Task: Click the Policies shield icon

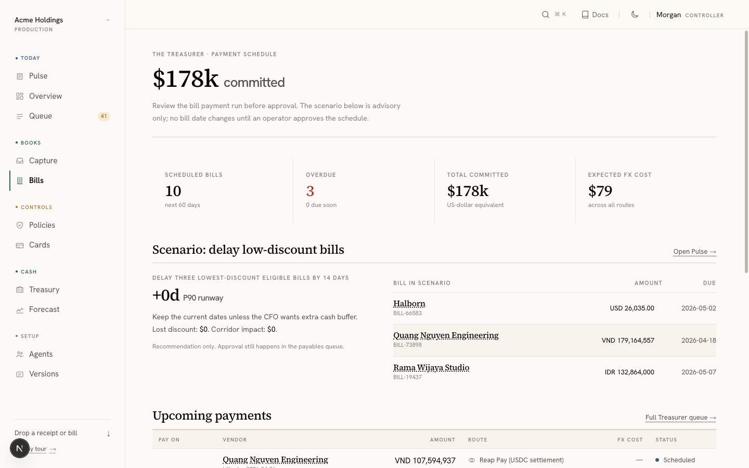Action: point(20,225)
